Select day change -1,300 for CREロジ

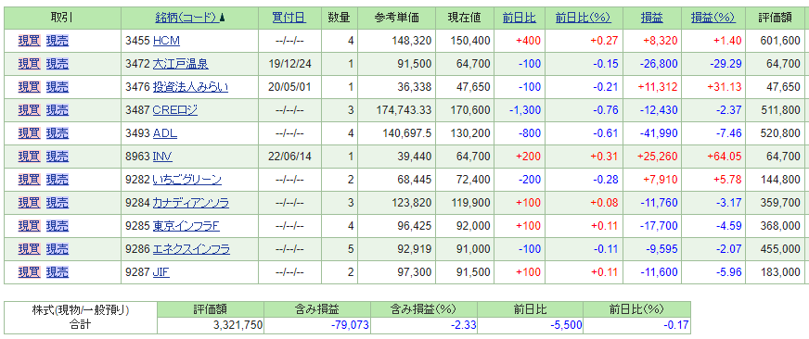(525, 109)
